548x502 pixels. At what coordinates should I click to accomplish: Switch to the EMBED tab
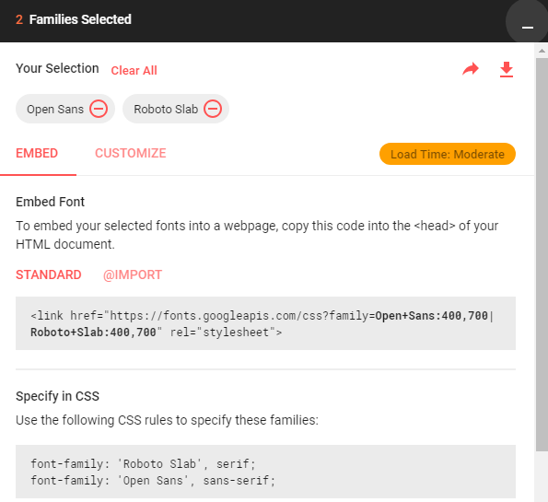click(37, 153)
